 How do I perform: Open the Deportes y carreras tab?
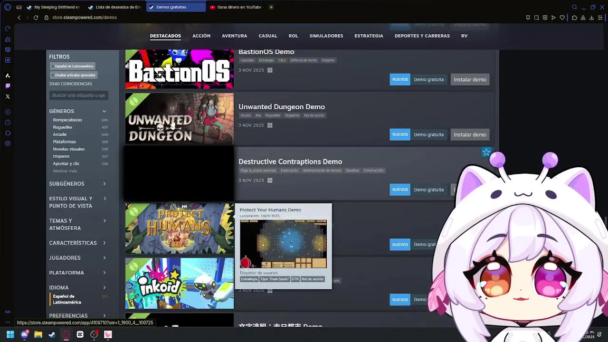click(x=422, y=36)
